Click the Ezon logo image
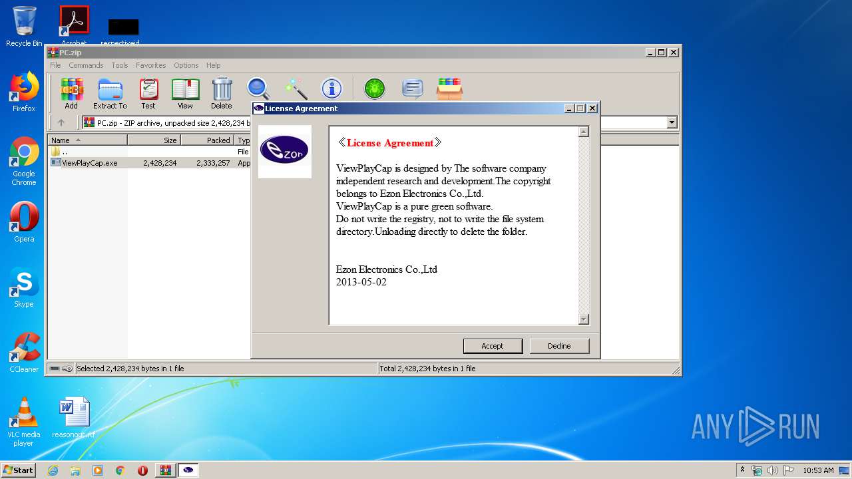The height and width of the screenshot is (479, 852). tap(285, 152)
